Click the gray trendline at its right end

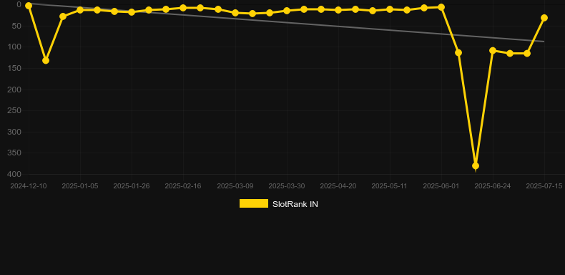tap(543, 42)
